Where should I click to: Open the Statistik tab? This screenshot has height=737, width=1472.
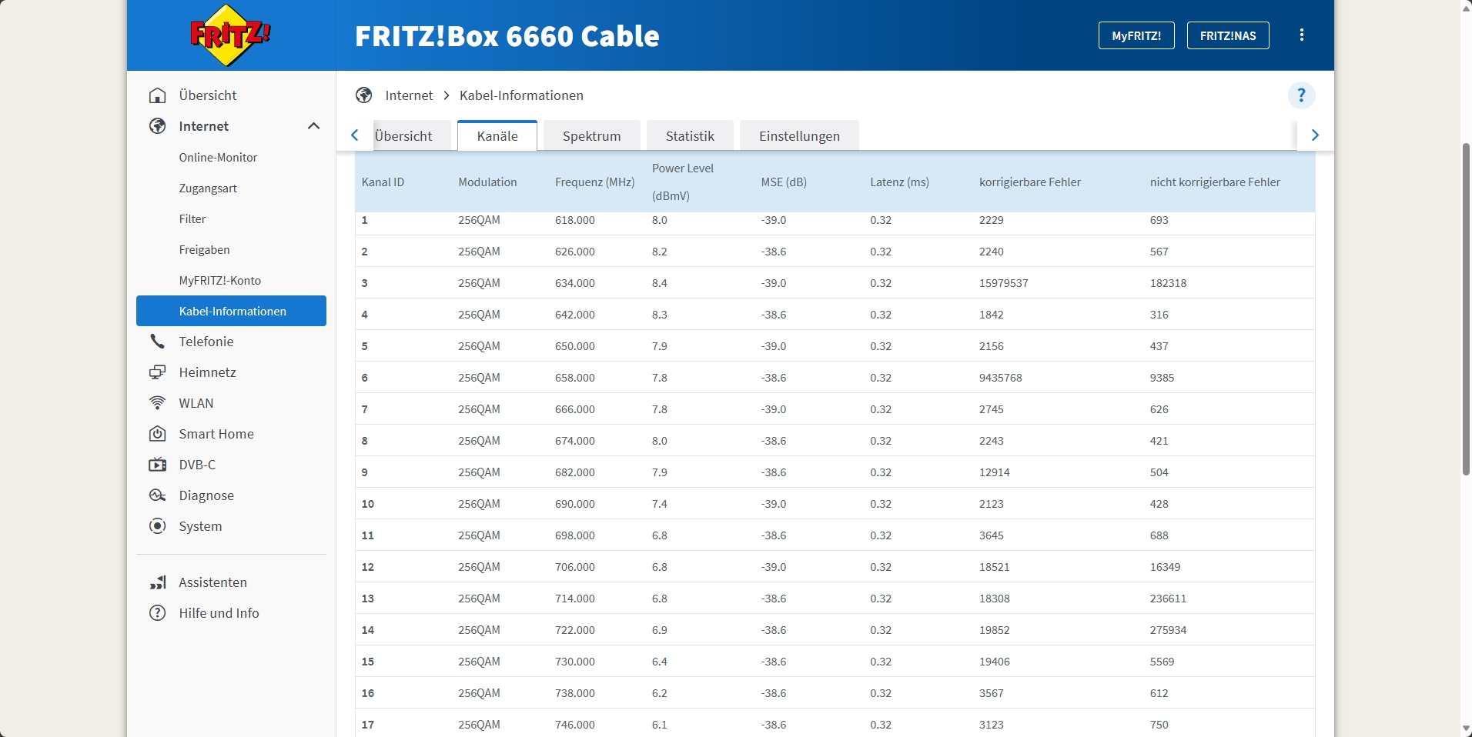tap(690, 135)
